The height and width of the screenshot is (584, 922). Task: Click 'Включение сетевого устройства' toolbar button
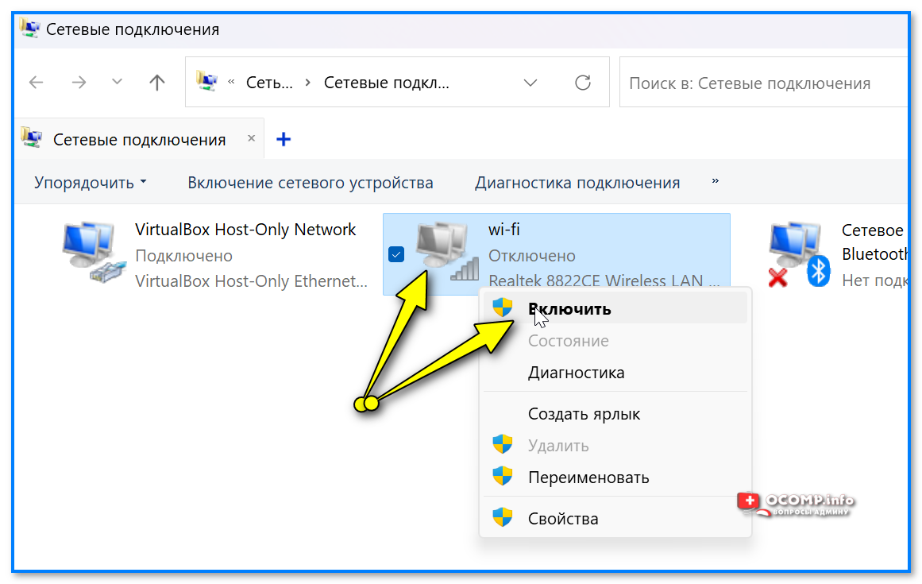point(311,183)
